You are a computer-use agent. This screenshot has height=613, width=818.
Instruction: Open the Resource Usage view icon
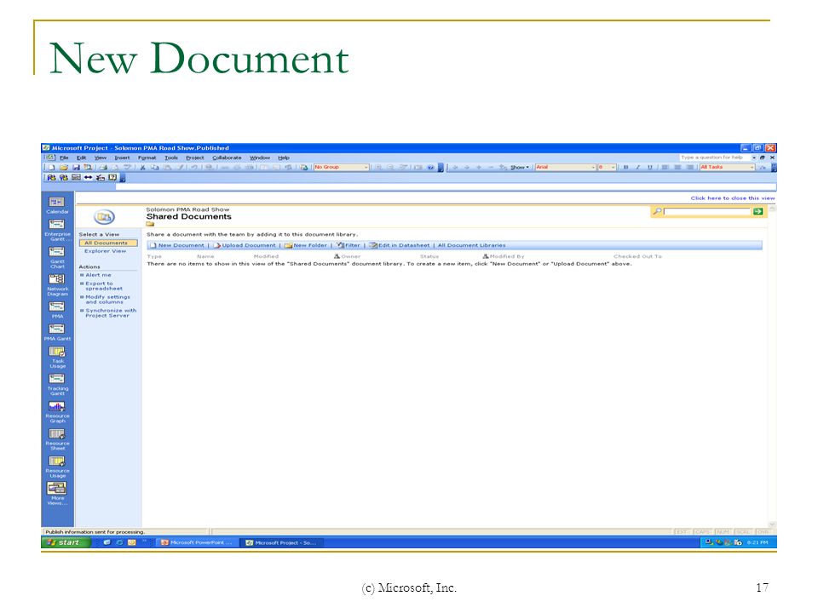pos(56,461)
